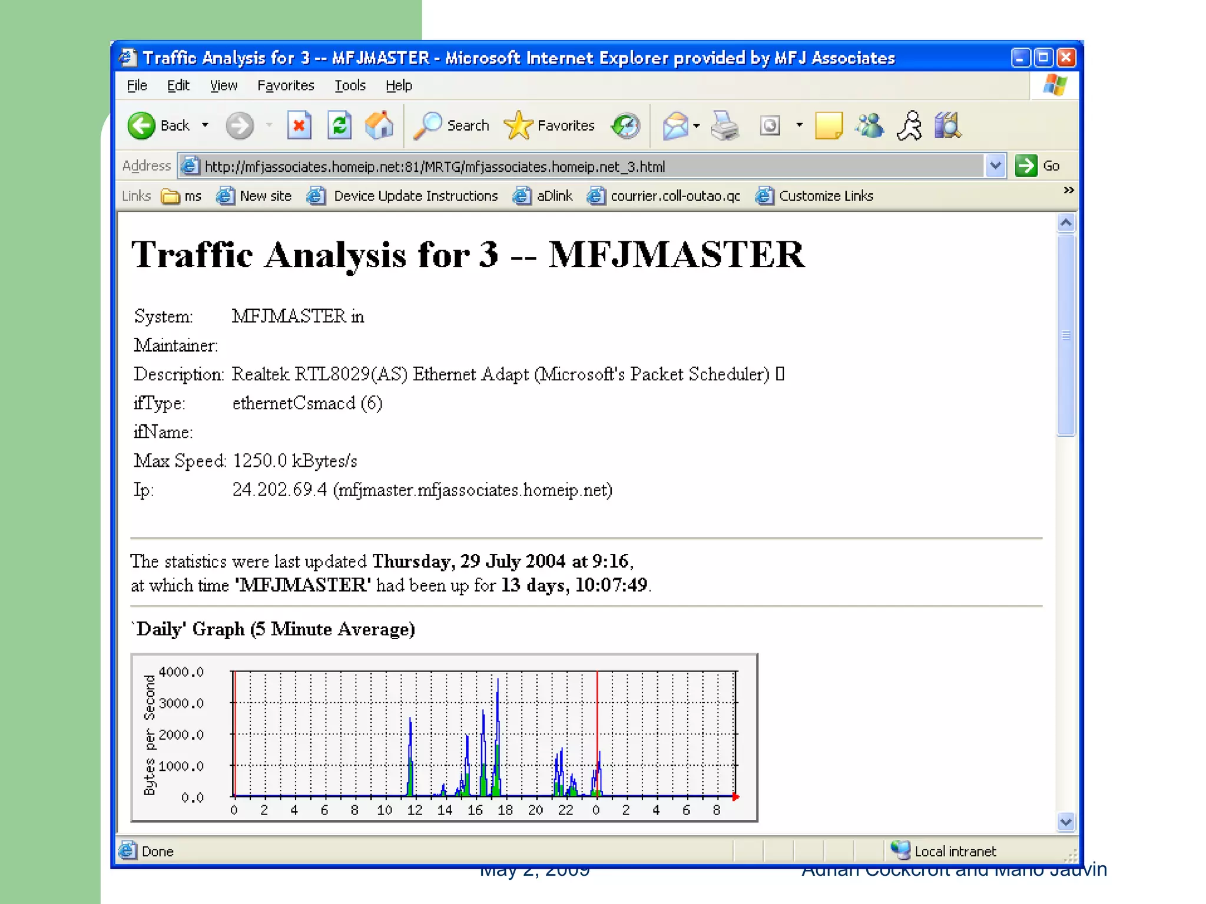Click the Refresh page icon
This screenshot has height=904, width=1206.
click(340, 125)
